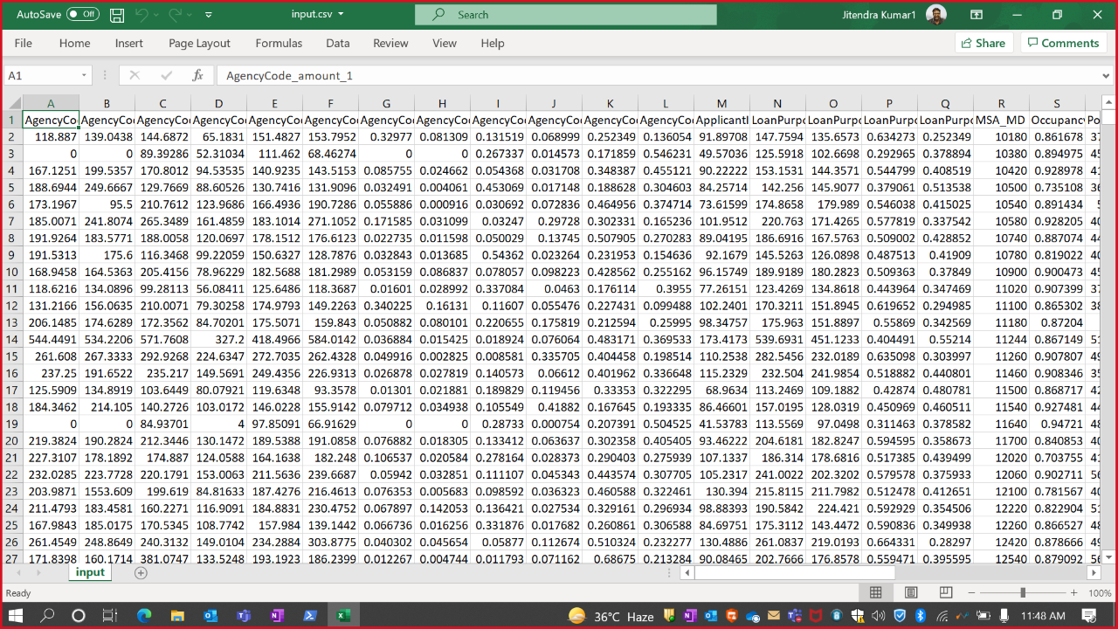Select Page Layout view icon in status bar
1118x629 pixels.
(x=911, y=593)
